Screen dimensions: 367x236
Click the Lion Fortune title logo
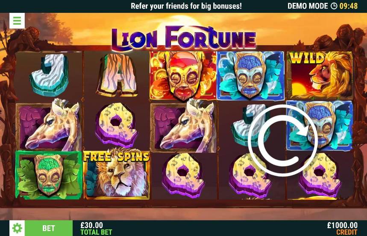click(184, 38)
